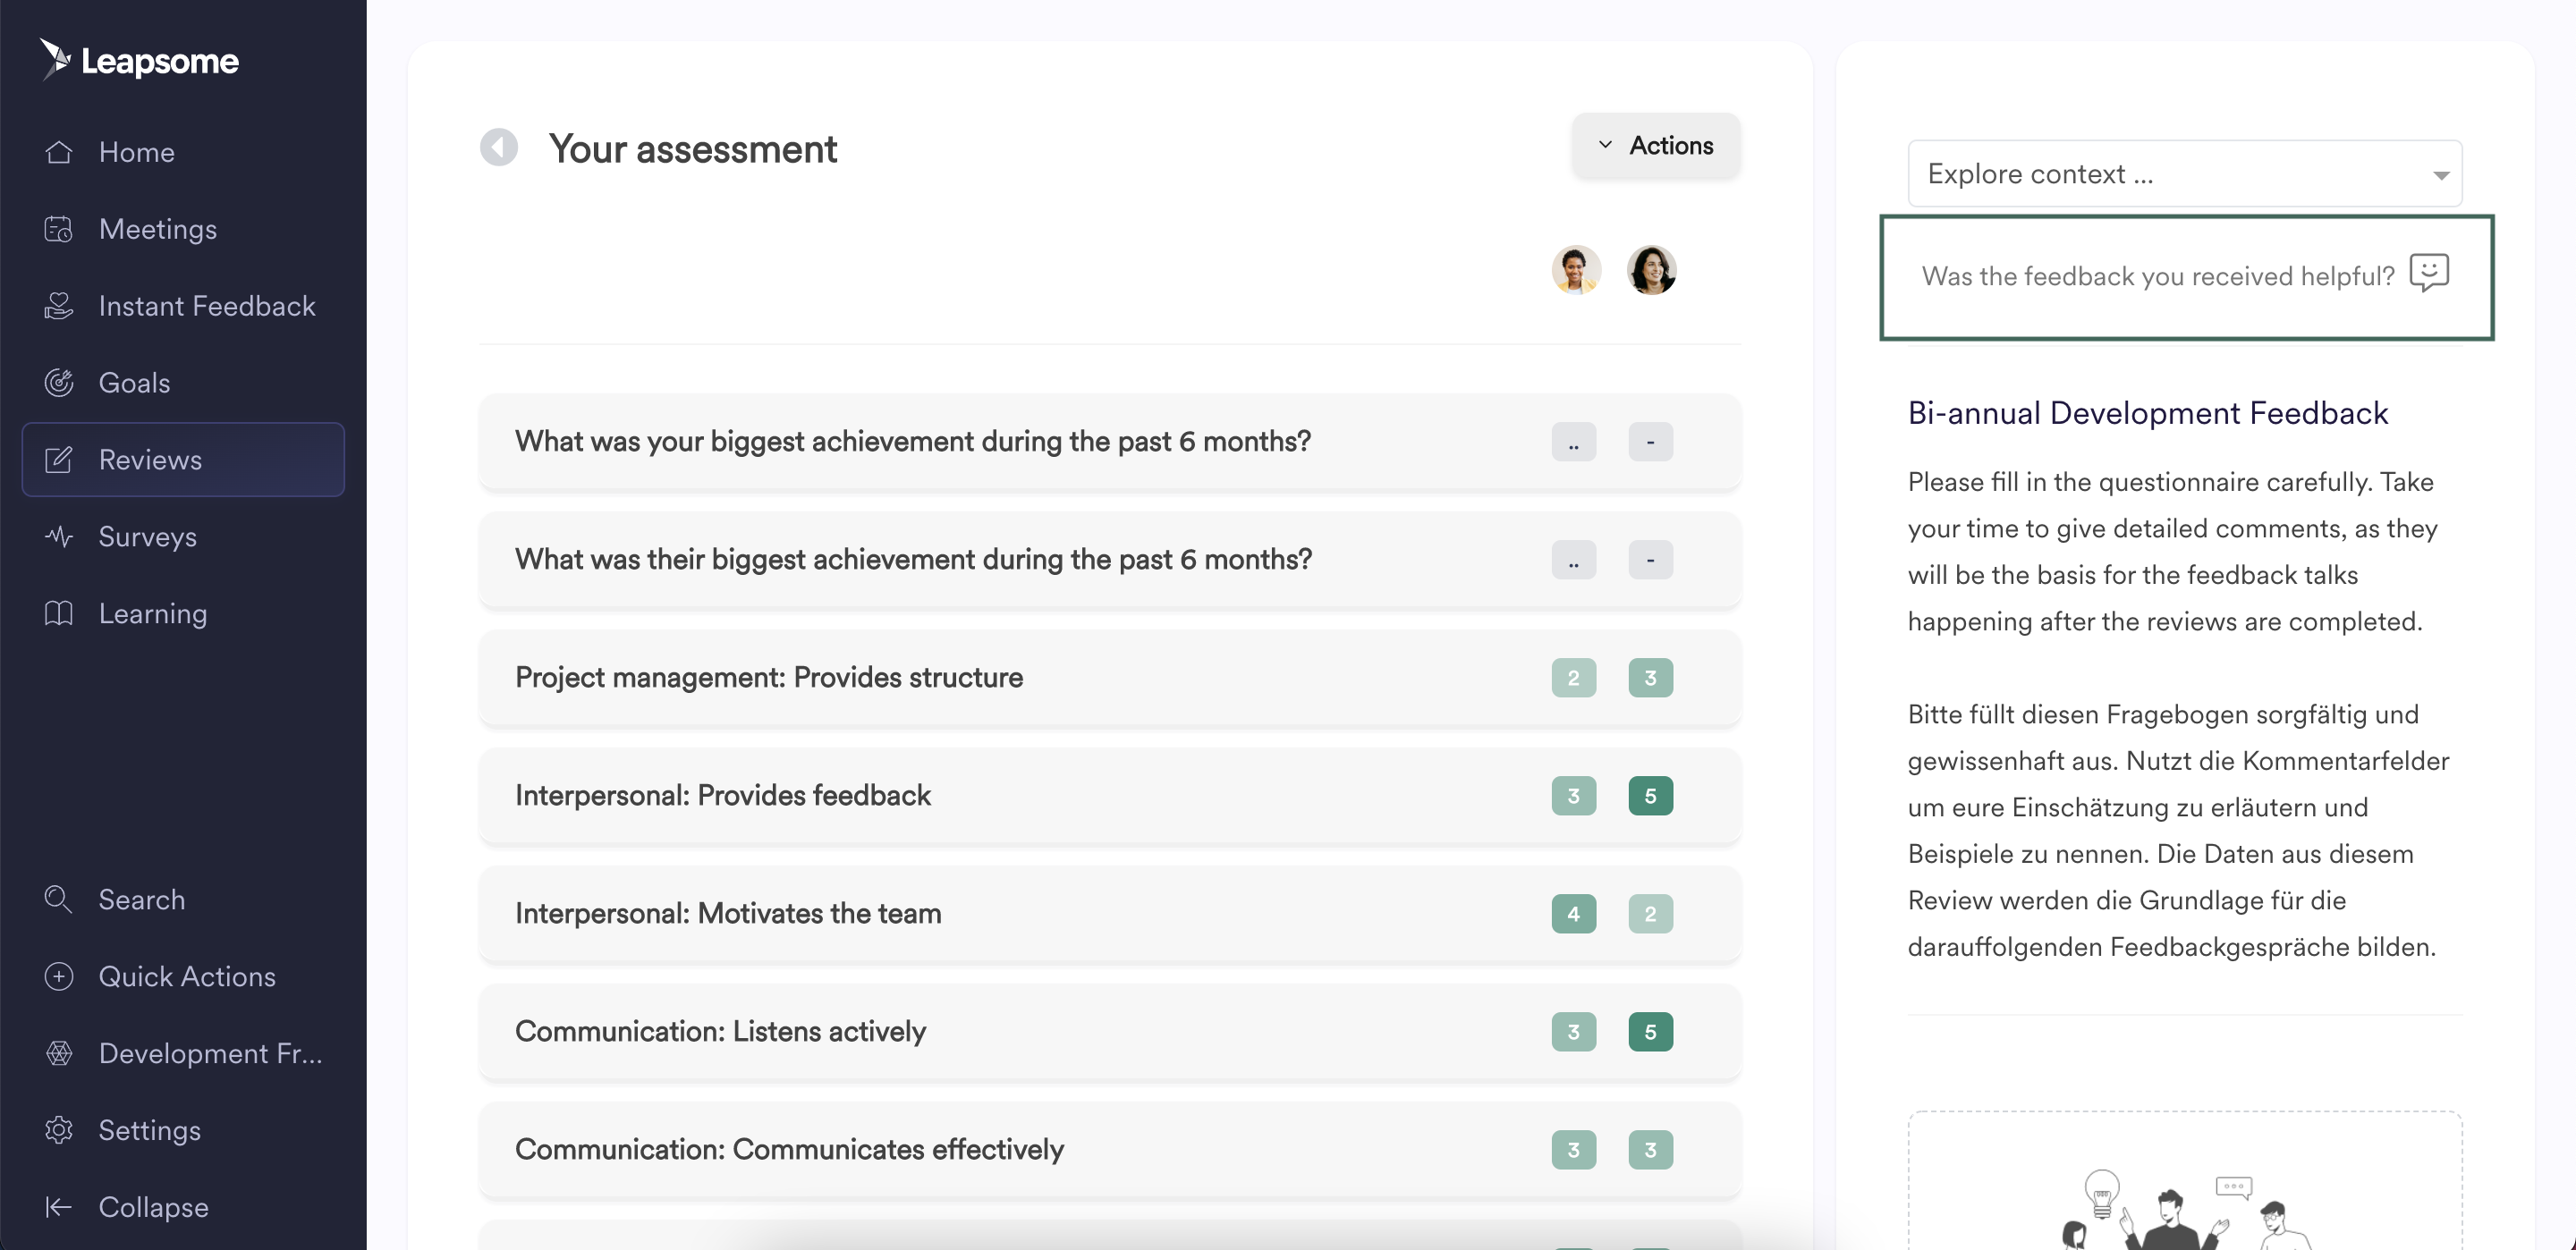This screenshot has width=2576, height=1250.
Task: Click the 'Your assessment' title
Action: pyautogui.click(x=693, y=149)
